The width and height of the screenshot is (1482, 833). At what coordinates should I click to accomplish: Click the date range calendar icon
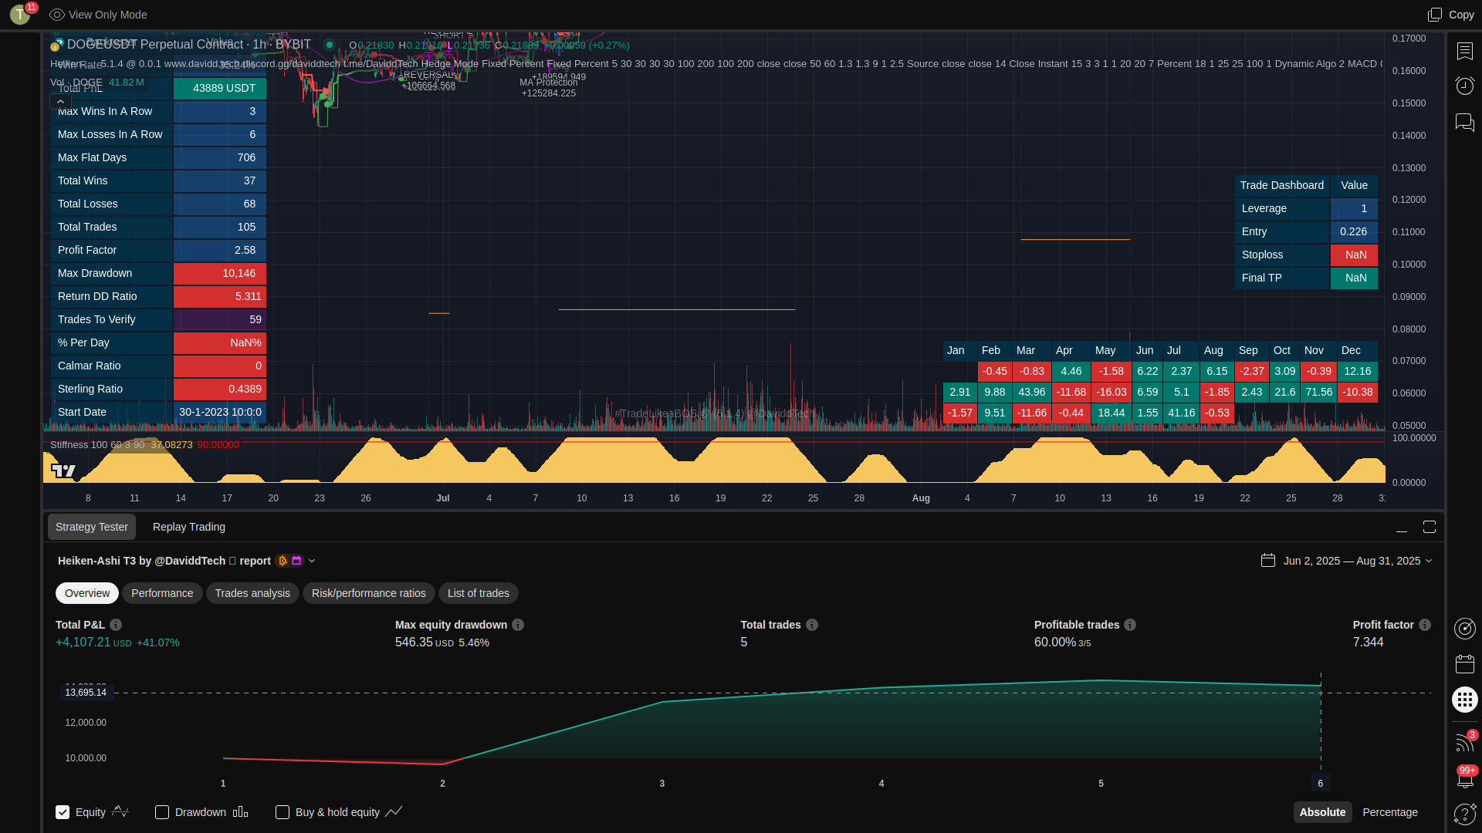pos(1268,561)
